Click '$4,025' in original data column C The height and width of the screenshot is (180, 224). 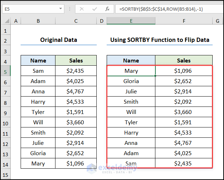point(76,81)
